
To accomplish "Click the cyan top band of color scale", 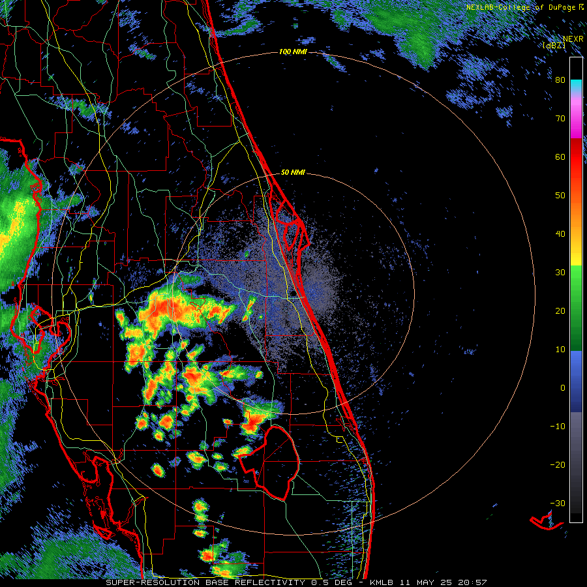I will click(x=576, y=86).
